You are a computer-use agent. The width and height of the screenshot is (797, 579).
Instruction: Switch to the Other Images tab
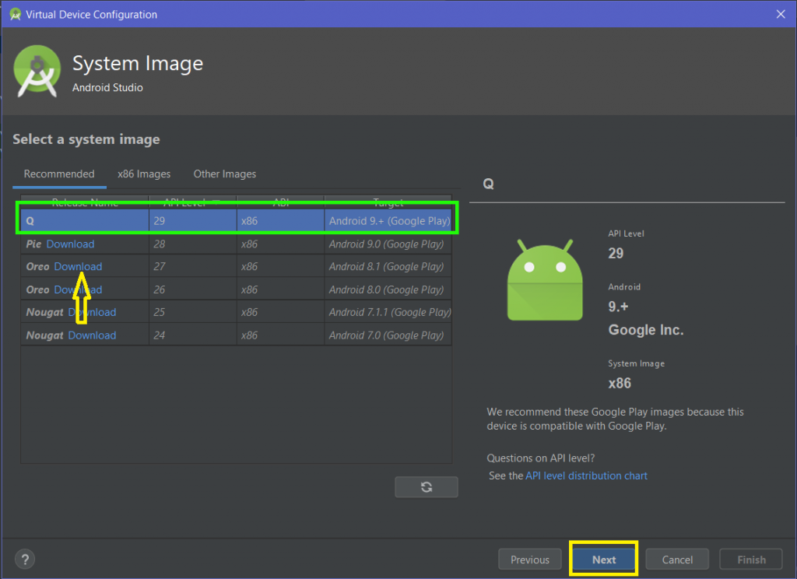click(224, 174)
